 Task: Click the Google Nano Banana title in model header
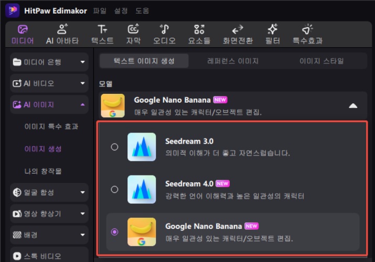tap(172, 100)
